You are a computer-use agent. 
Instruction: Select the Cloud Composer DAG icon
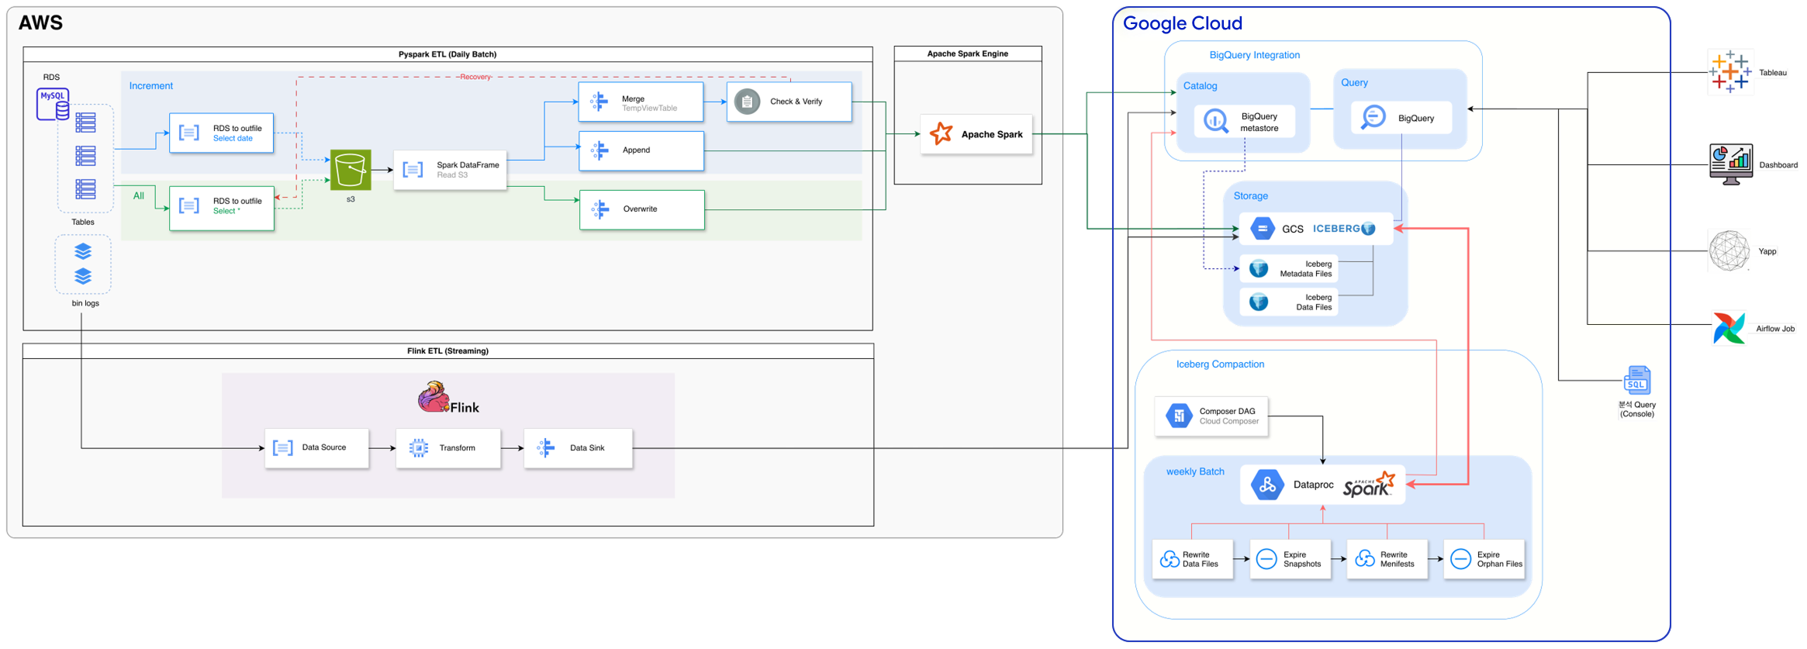pyautogui.click(x=1179, y=416)
